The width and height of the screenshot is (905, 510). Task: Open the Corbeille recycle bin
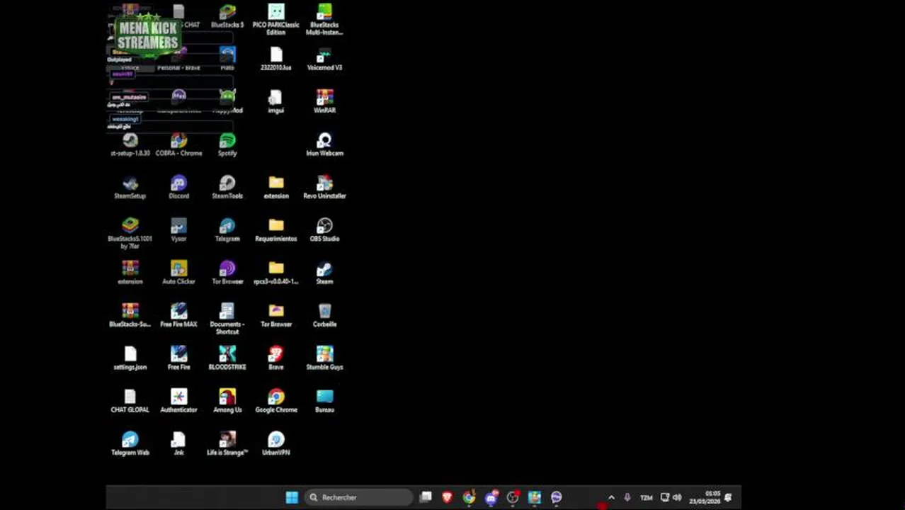pos(324,315)
